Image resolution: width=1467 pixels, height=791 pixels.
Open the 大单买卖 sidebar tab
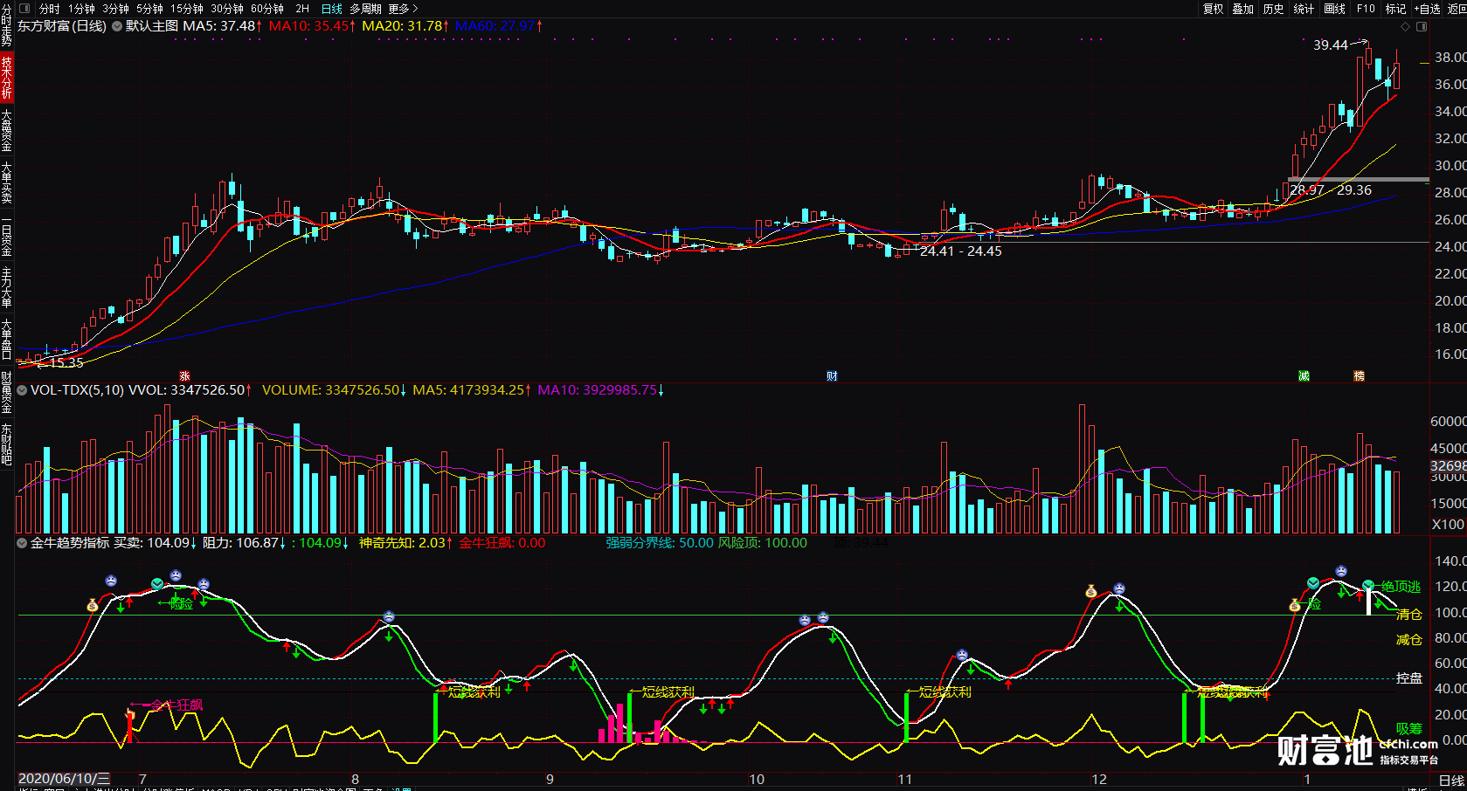pos(7,182)
